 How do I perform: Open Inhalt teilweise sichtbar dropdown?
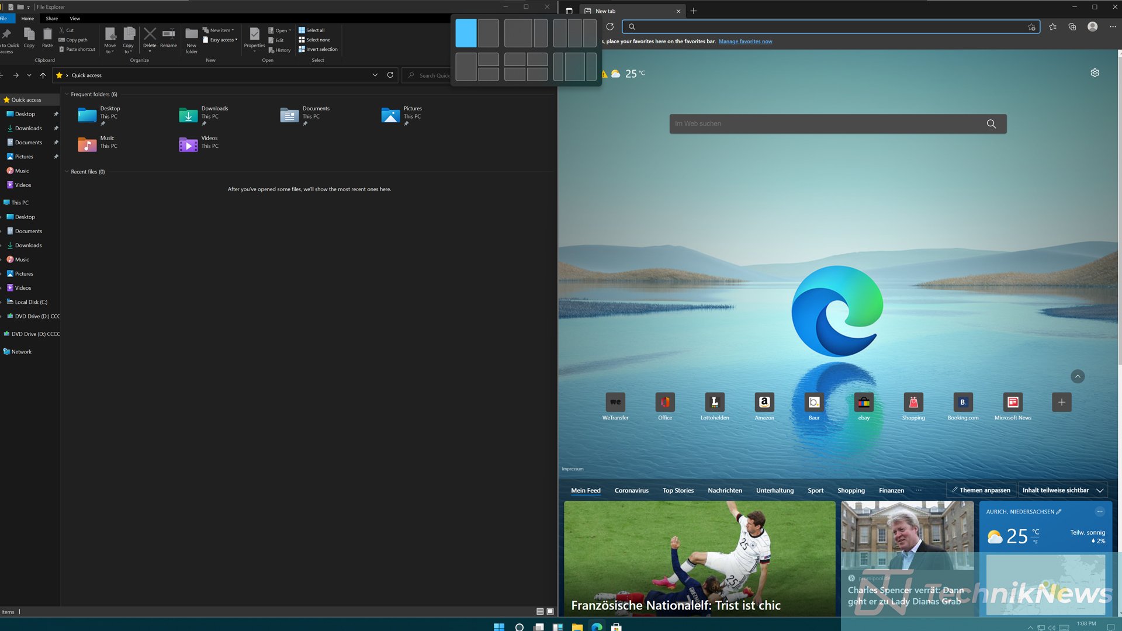point(1063,490)
